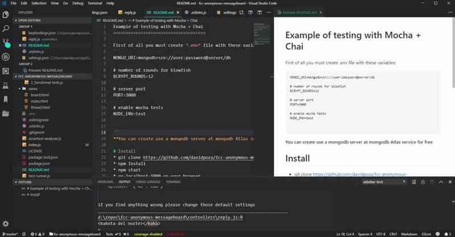This screenshot has height=237, width=455.
Task: Open the Help menu
Action: 110,3
